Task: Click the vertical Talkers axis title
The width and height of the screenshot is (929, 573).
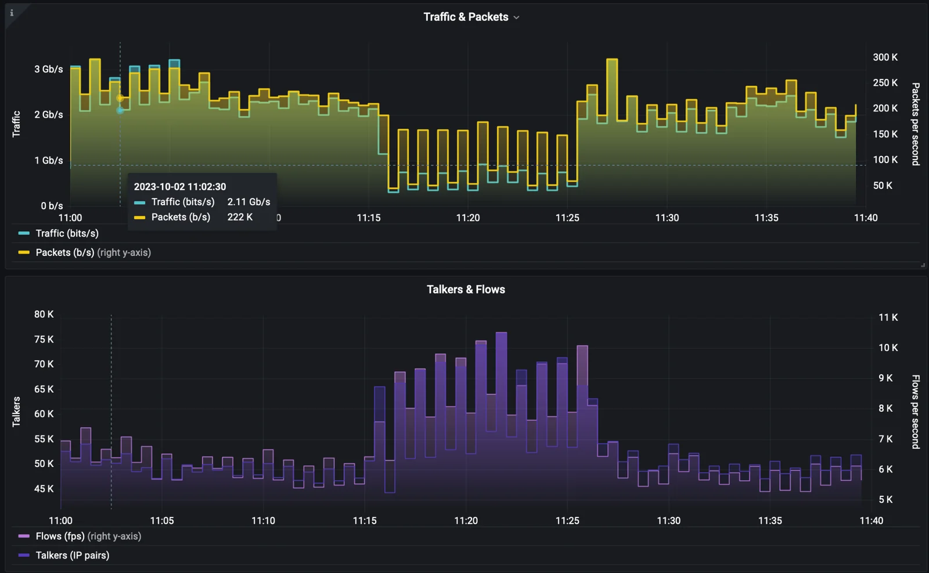Action: coord(16,412)
